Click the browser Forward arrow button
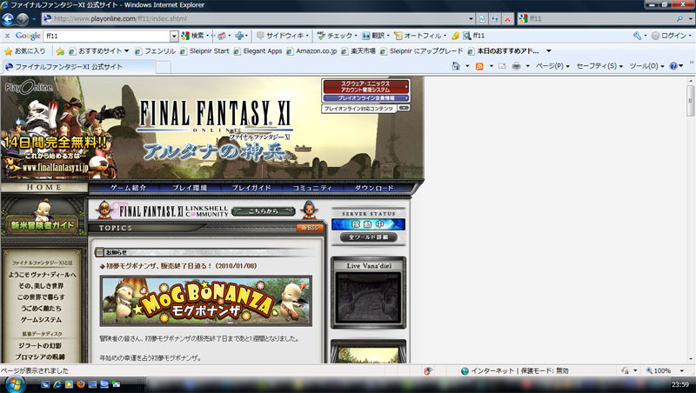Image resolution: width=696 pixels, height=393 pixels. [23, 19]
